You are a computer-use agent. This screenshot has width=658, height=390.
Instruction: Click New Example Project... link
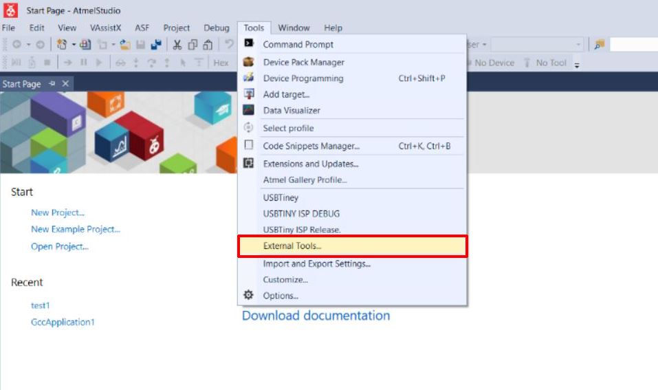(75, 229)
